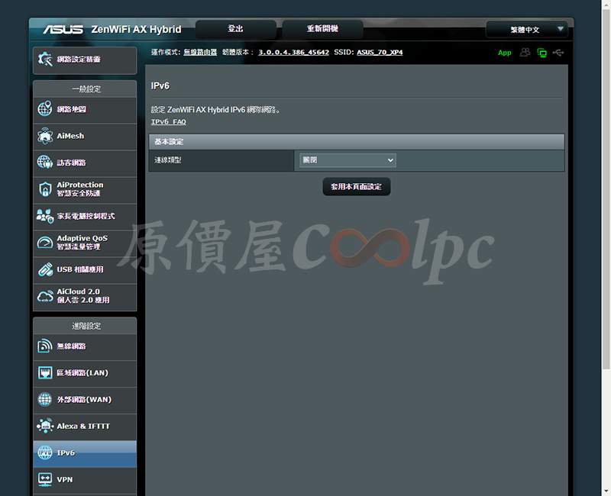The height and width of the screenshot is (496, 611).
Task: Apply the IPv6 page settings
Action: [x=356, y=186]
